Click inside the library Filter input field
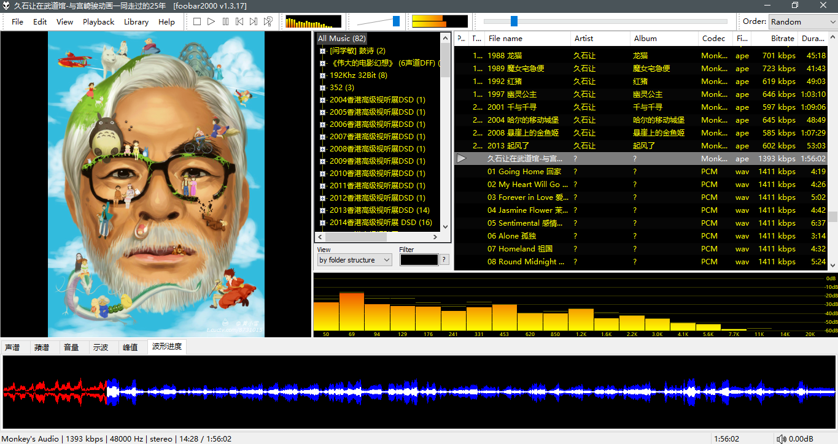The height and width of the screenshot is (444, 838). point(419,260)
